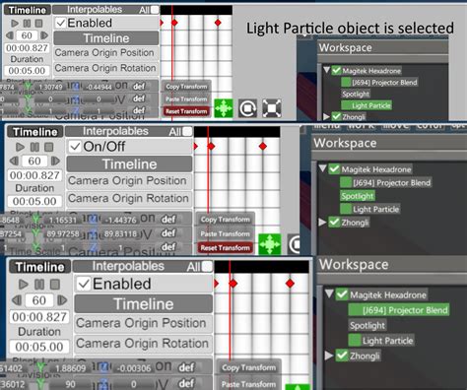Uncheck Magitek Hexadrone in bottom Workspace
Screen dimensions: 467x390
pyautogui.click(x=342, y=294)
